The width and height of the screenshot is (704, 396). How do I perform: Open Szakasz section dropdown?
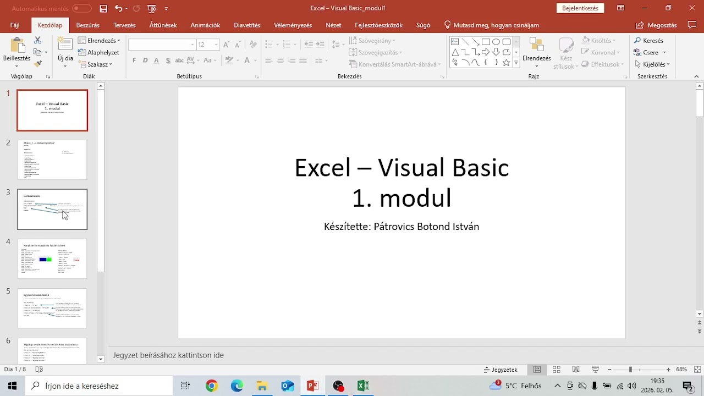click(95, 64)
